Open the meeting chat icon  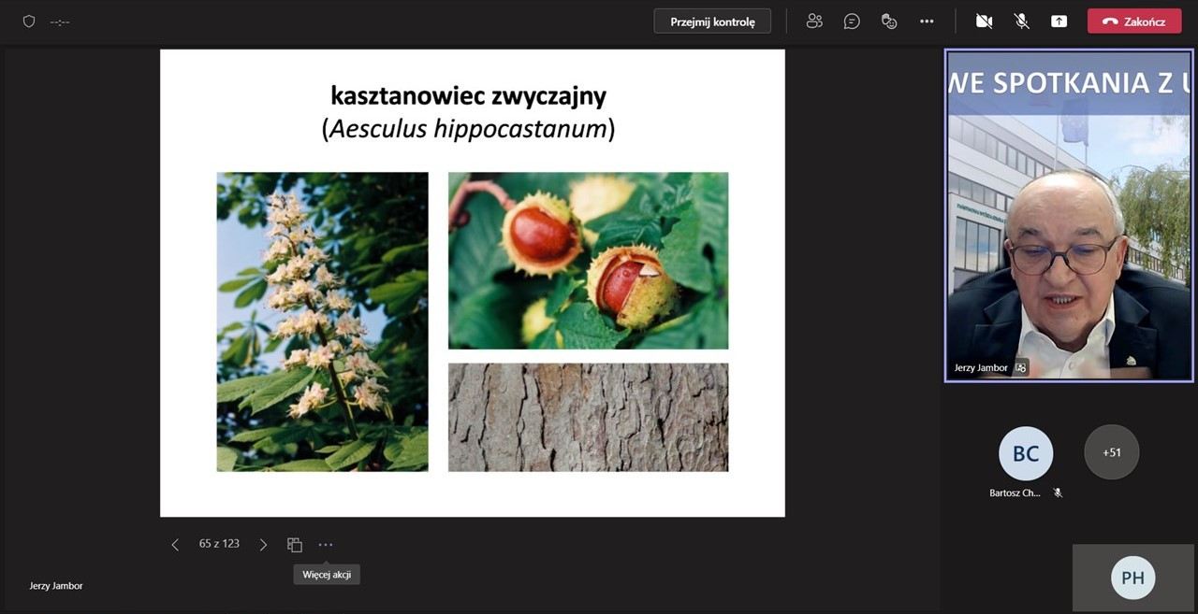852,21
